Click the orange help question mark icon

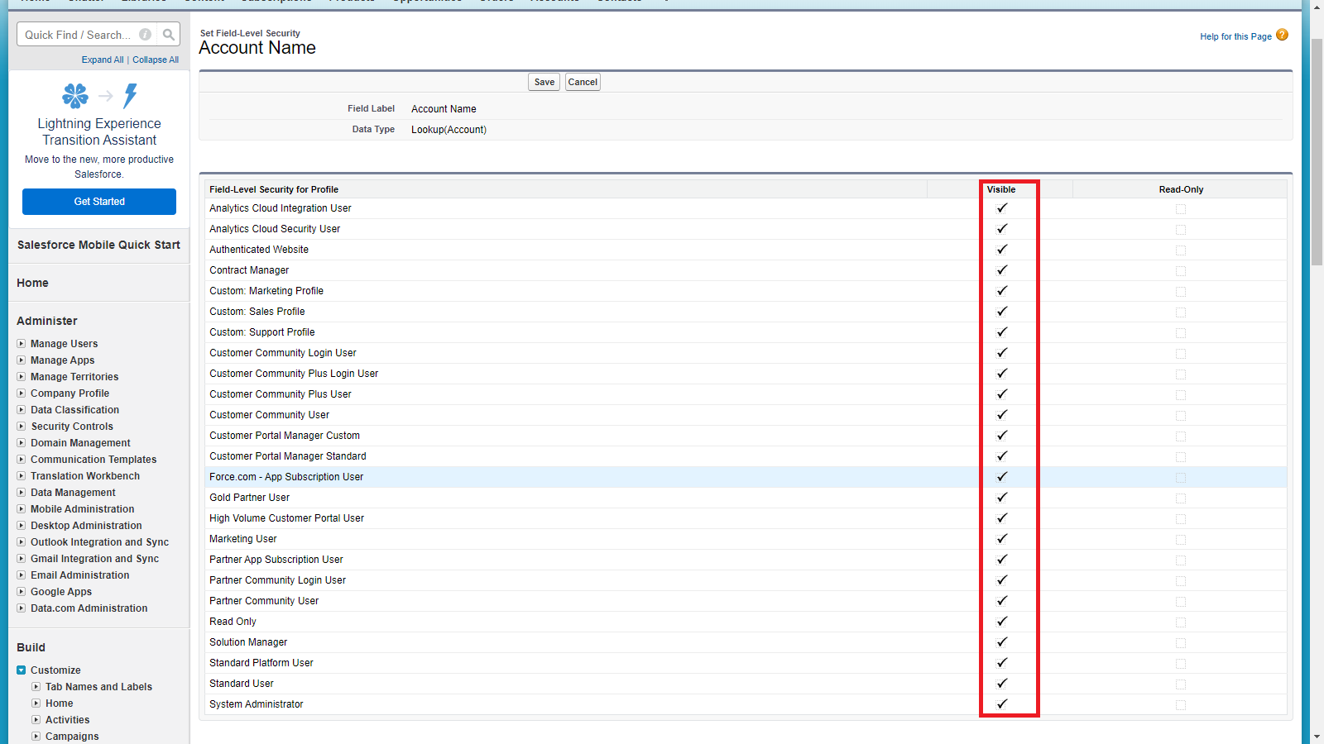(x=1282, y=35)
